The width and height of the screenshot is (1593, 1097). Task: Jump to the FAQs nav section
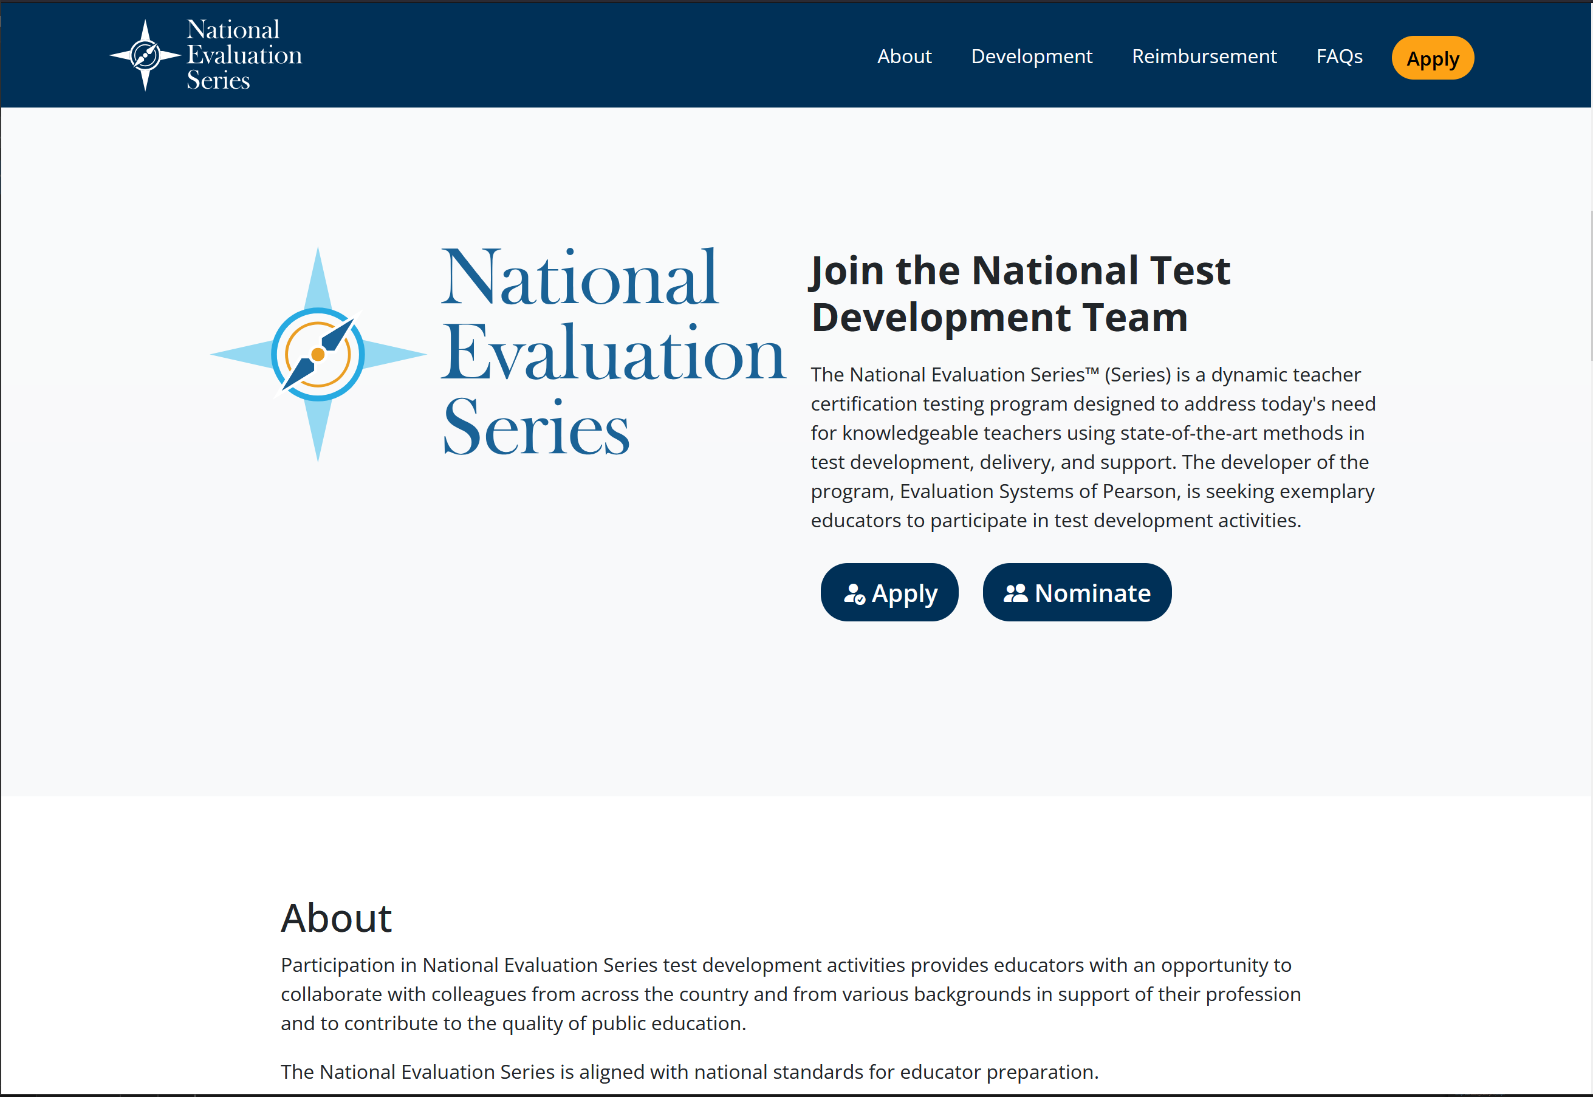(x=1338, y=56)
